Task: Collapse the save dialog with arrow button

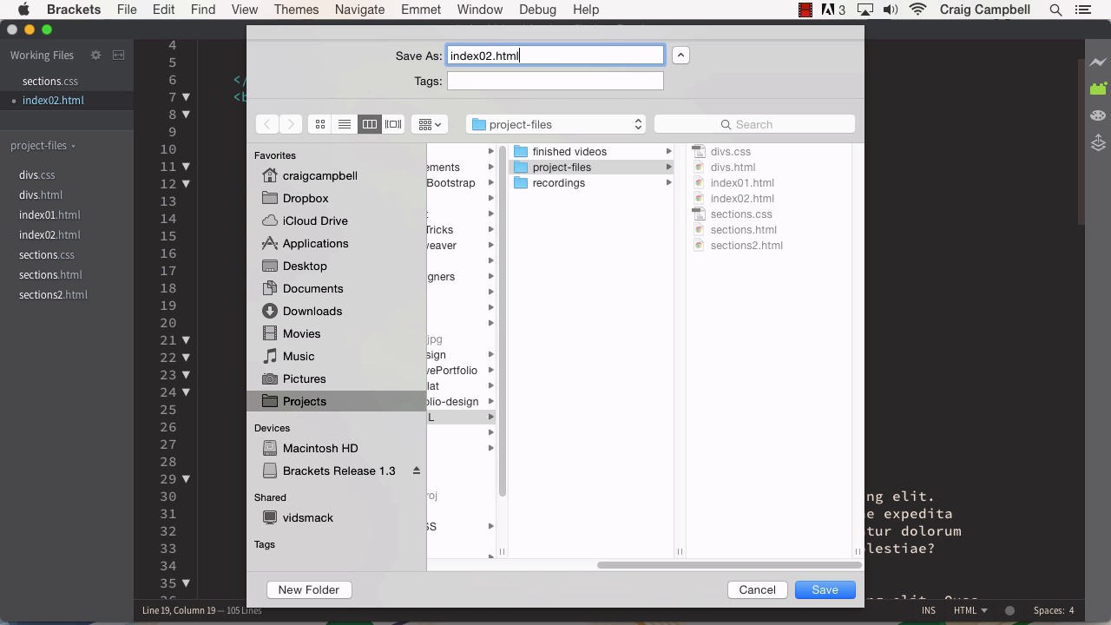Action: tap(680, 56)
